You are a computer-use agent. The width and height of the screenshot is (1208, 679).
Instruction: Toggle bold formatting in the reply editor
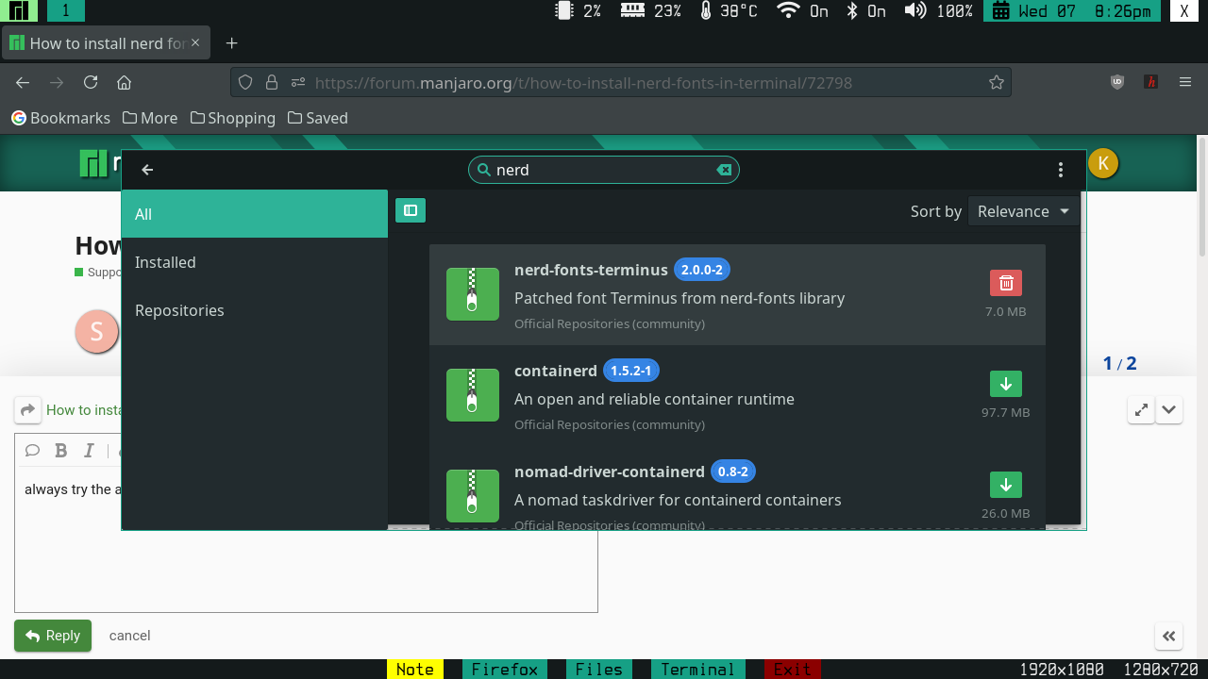pyautogui.click(x=61, y=451)
